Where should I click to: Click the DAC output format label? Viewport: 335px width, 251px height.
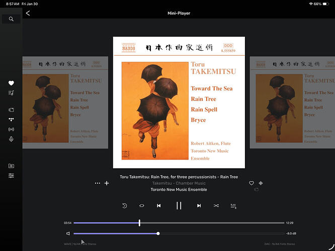click(x=280, y=244)
